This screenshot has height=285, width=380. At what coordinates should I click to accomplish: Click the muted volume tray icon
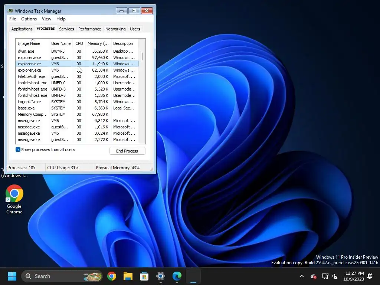tap(335, 276)
